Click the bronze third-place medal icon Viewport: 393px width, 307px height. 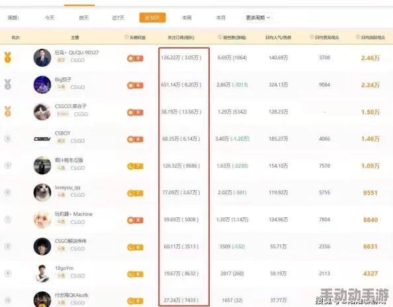pyautogui.click(x=8, y=112)
